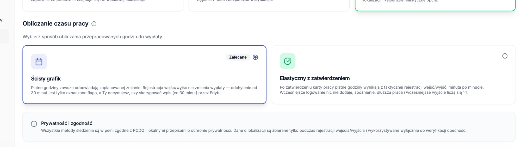Click the Wybierz sposób obliczania subtitle text
The image size is (521, 147).
point(92,37)
